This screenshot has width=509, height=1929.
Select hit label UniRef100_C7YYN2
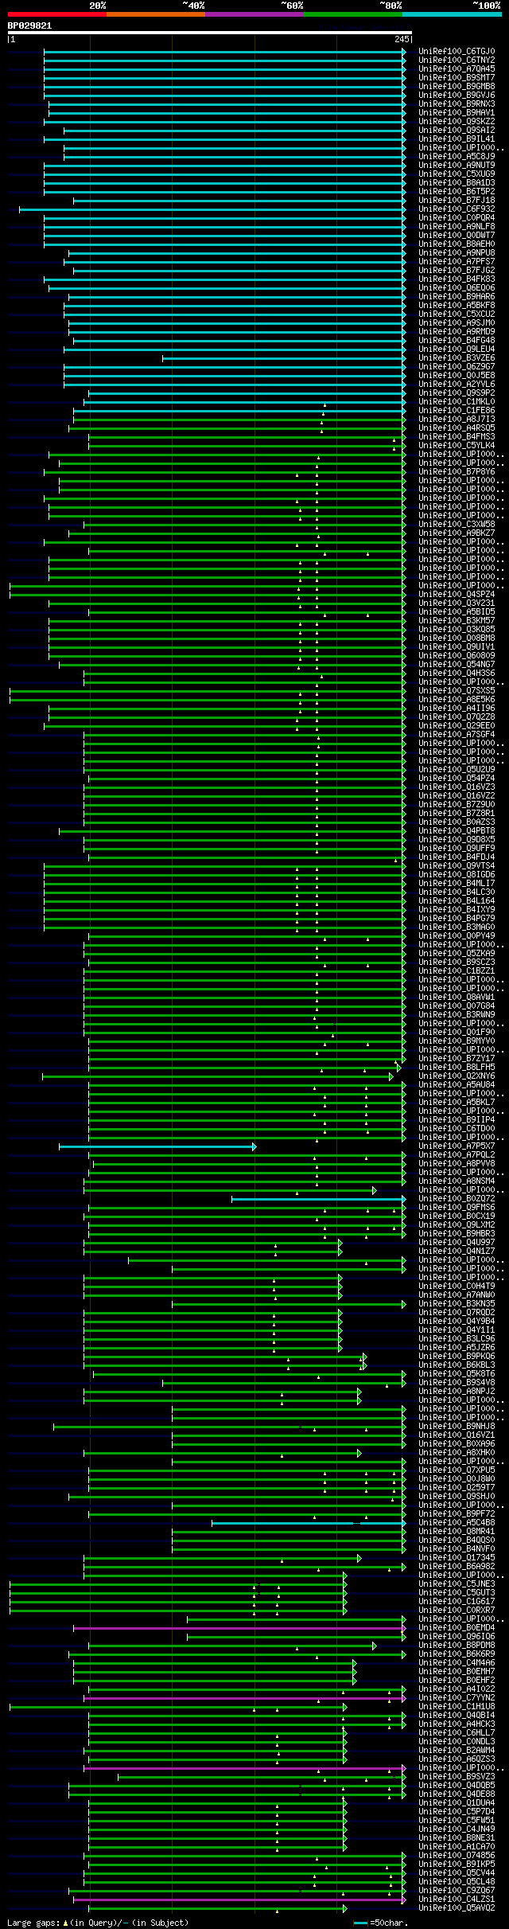457,1698
